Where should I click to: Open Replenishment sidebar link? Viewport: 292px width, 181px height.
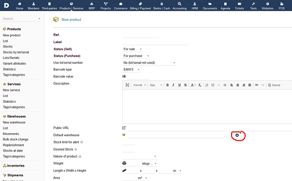click(x=13, y=145)
